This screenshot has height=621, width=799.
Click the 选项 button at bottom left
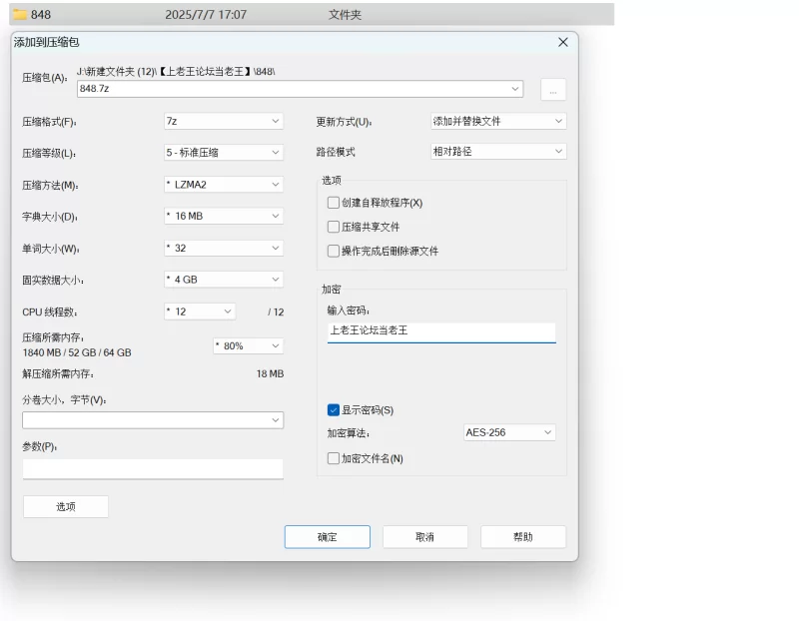[66, 506]
